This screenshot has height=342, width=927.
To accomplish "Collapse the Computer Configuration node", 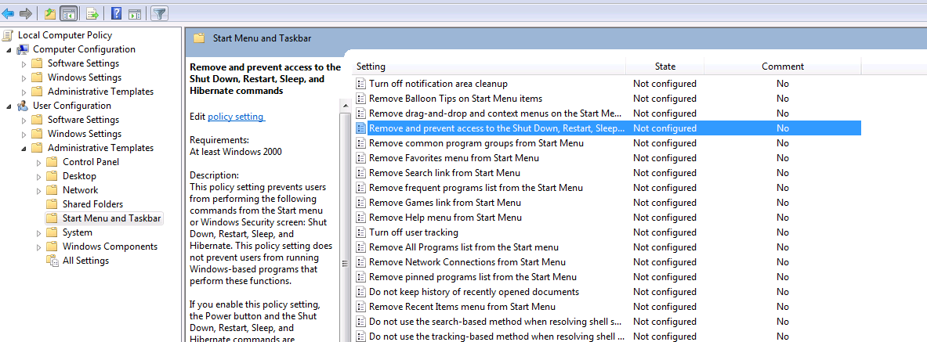I will point(9,49).
